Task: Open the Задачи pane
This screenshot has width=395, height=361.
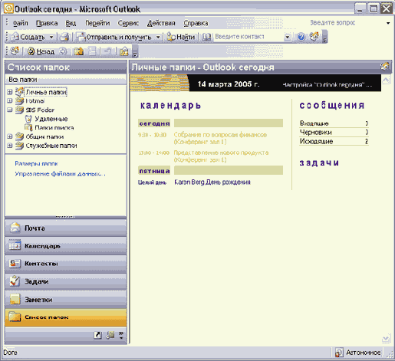Action: pyautogui.click(x=66, y=281)
